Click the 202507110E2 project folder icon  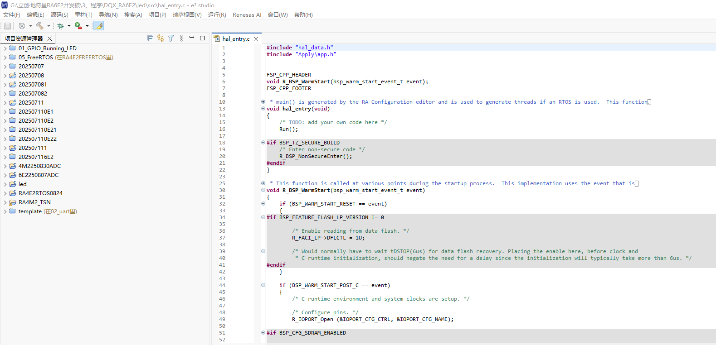pyautogui.click(x=13, y=120)
